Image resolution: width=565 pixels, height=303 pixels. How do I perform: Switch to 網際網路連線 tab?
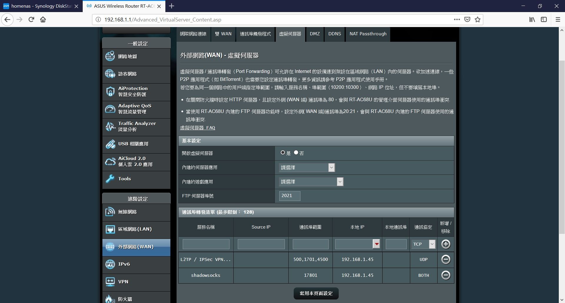pos(193,34)
